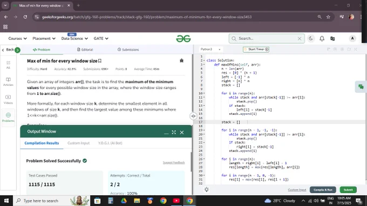Click the GeeksforGeeks logo in header
Image resolution: width=367 pixels, height=206 pixels.
tap(183, 39)
